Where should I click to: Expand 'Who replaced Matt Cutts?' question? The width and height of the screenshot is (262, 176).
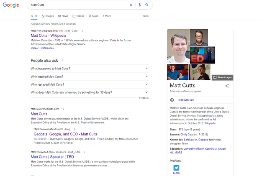(90, 84)
